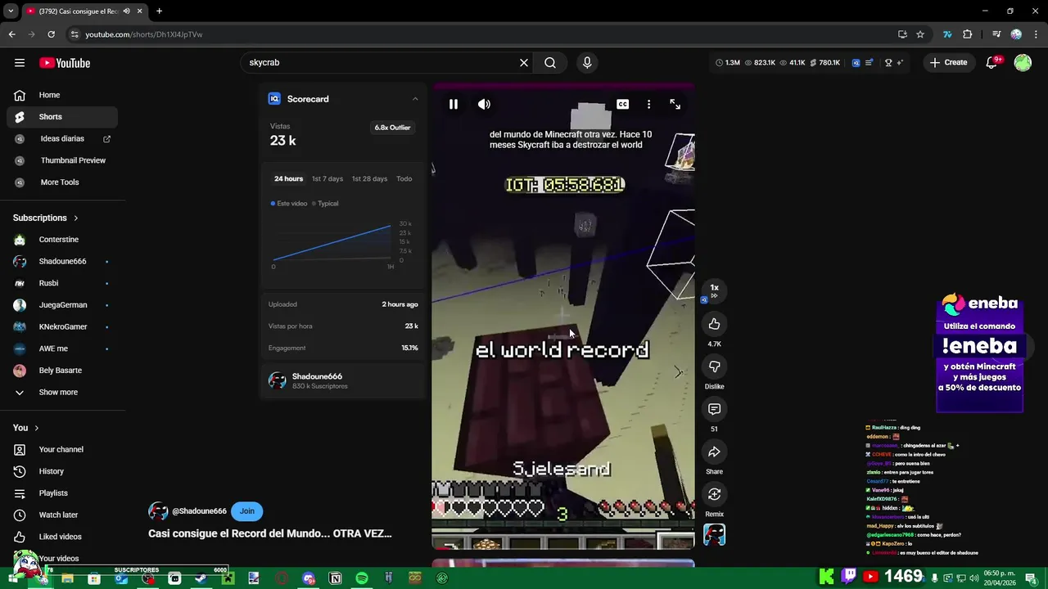Open Spotify from the taskbar
Screen dimensions: 1048x589
point(362,578)
